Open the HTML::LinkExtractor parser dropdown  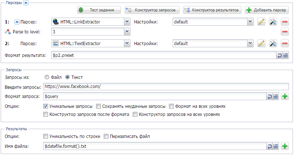127,22
